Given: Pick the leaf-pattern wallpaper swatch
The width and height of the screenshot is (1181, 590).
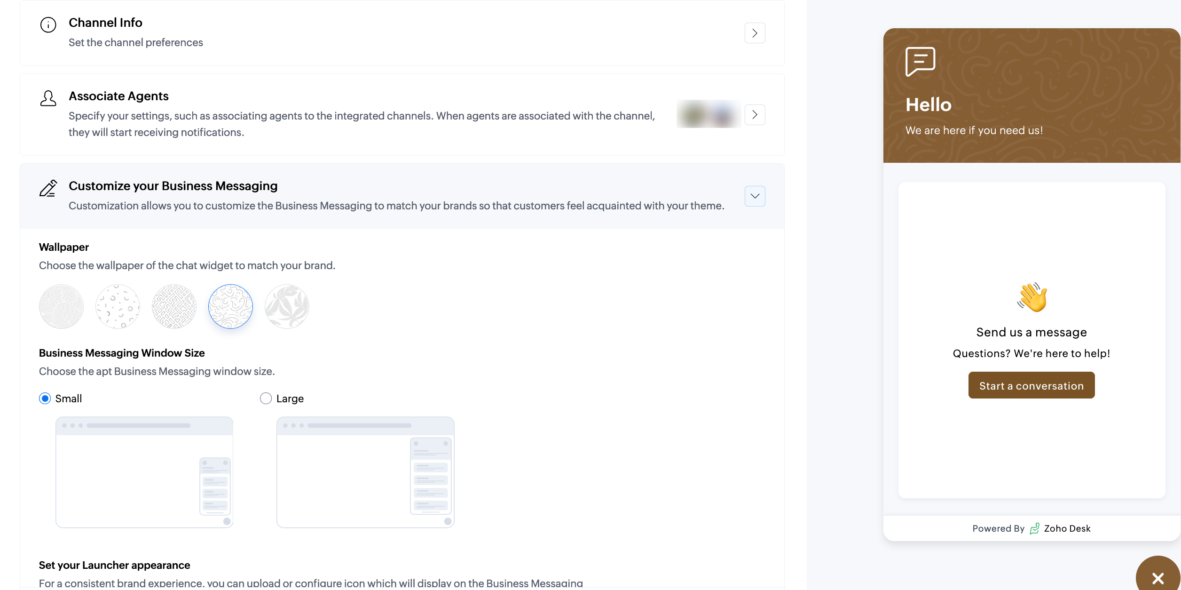Looking at the screenshot, I should click(287, 306).
